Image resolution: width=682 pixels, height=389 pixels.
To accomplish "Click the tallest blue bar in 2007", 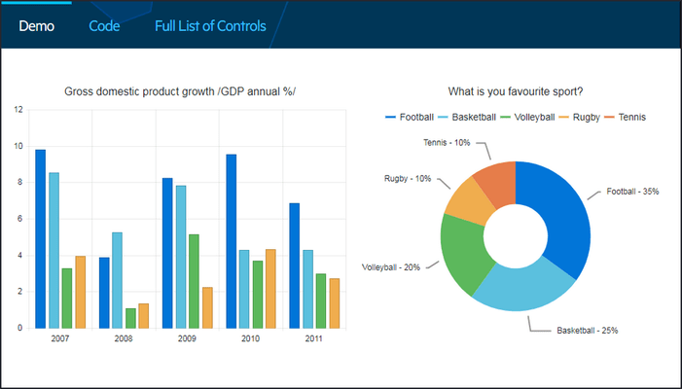I will (41, 239).
